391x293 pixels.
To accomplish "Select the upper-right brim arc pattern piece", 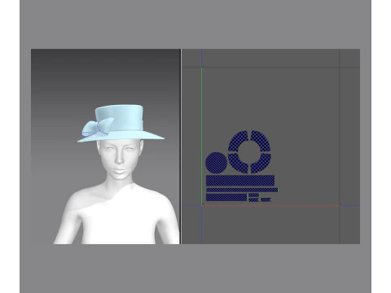I will coord(261,140).
